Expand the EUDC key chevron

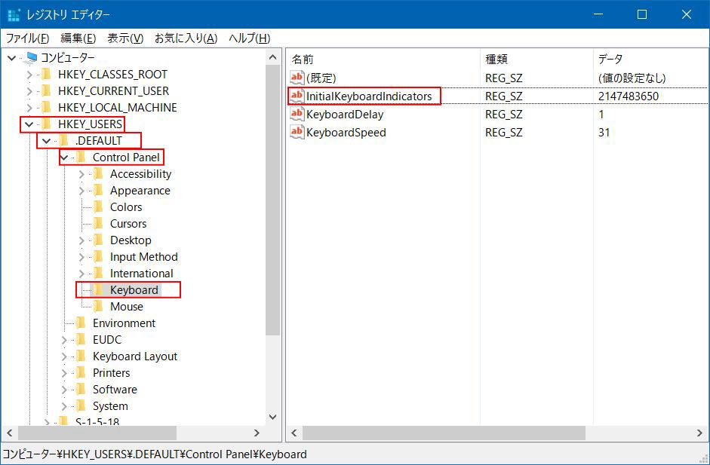(64, 340)
